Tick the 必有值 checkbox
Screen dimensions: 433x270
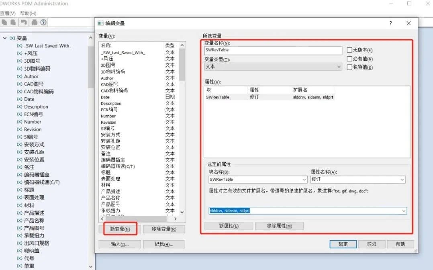[x=349, y=59]
